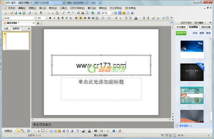214x139 pixels.
Task: Open the 绘图(R) drawing button
Action: [x=8, y=131]
